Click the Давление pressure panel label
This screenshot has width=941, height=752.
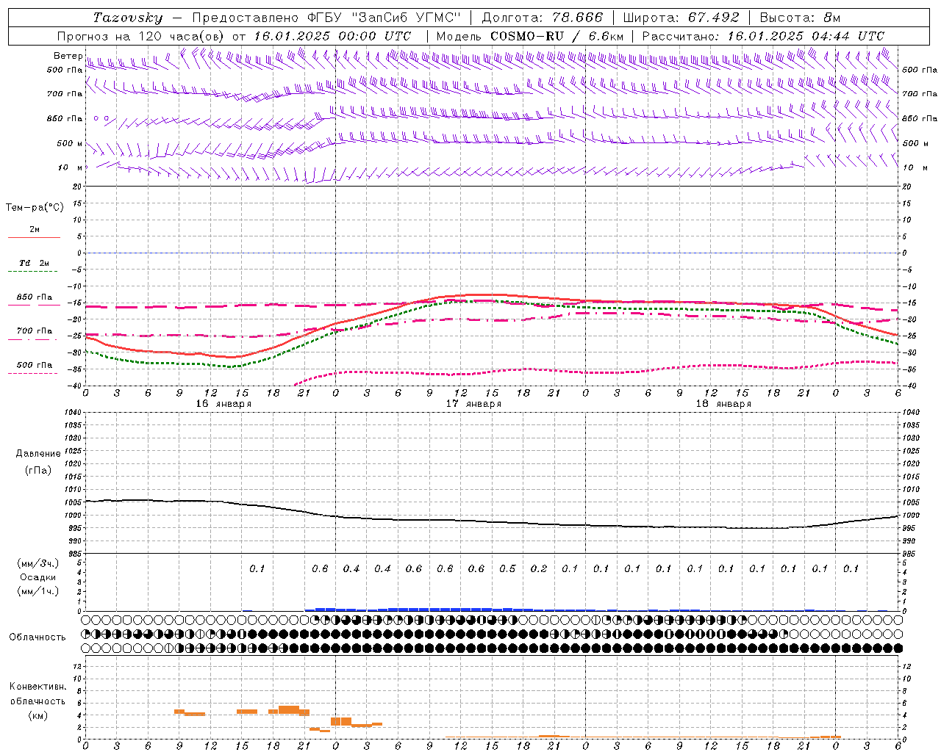(x=38, y=454)
